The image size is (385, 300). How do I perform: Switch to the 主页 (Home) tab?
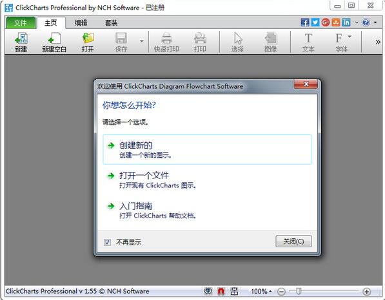[x=51, y=23]
